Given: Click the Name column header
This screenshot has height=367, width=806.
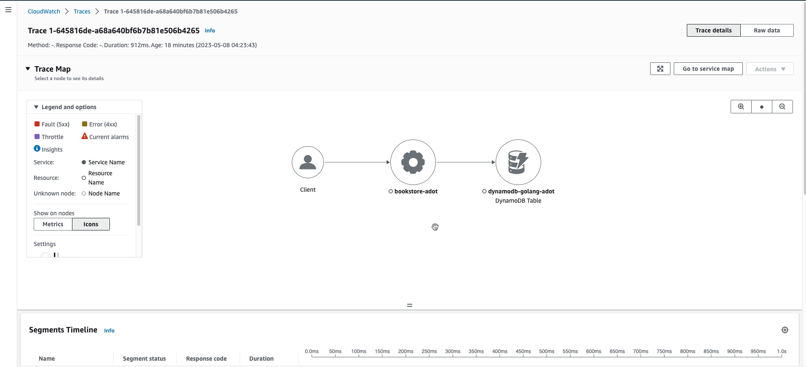Looking at the screenshot, I should [x=47, y=359].
